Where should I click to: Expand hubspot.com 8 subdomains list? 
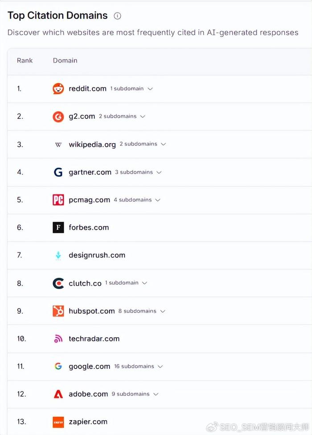[x=163, y=311]
